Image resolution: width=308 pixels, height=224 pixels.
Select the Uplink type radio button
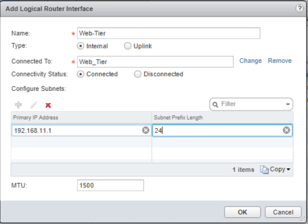(127, 46)
